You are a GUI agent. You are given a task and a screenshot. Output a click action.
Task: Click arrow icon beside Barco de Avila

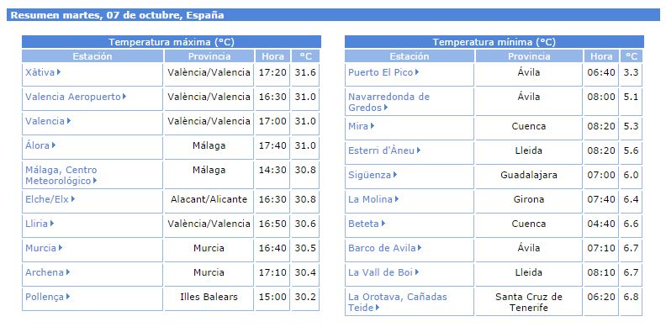click(x=420, y=248)
